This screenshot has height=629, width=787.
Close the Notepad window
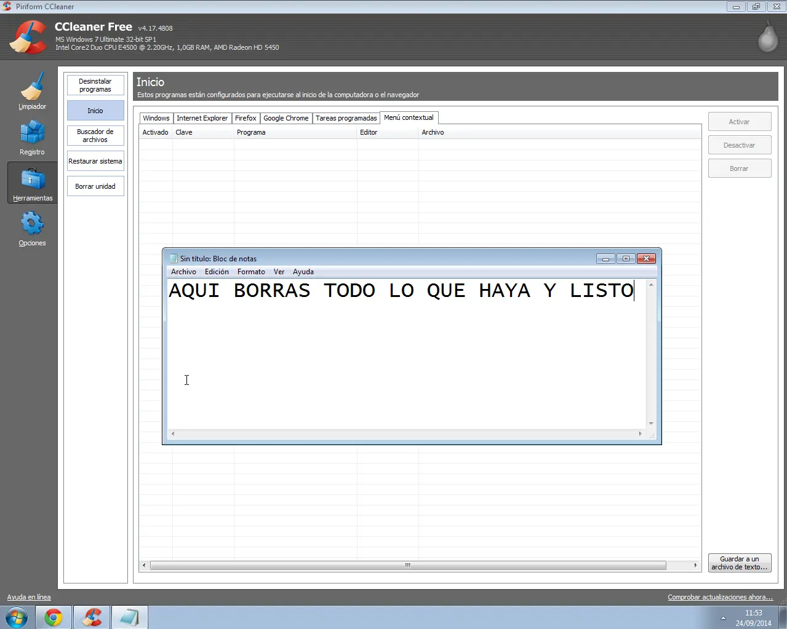coord(646,259)
